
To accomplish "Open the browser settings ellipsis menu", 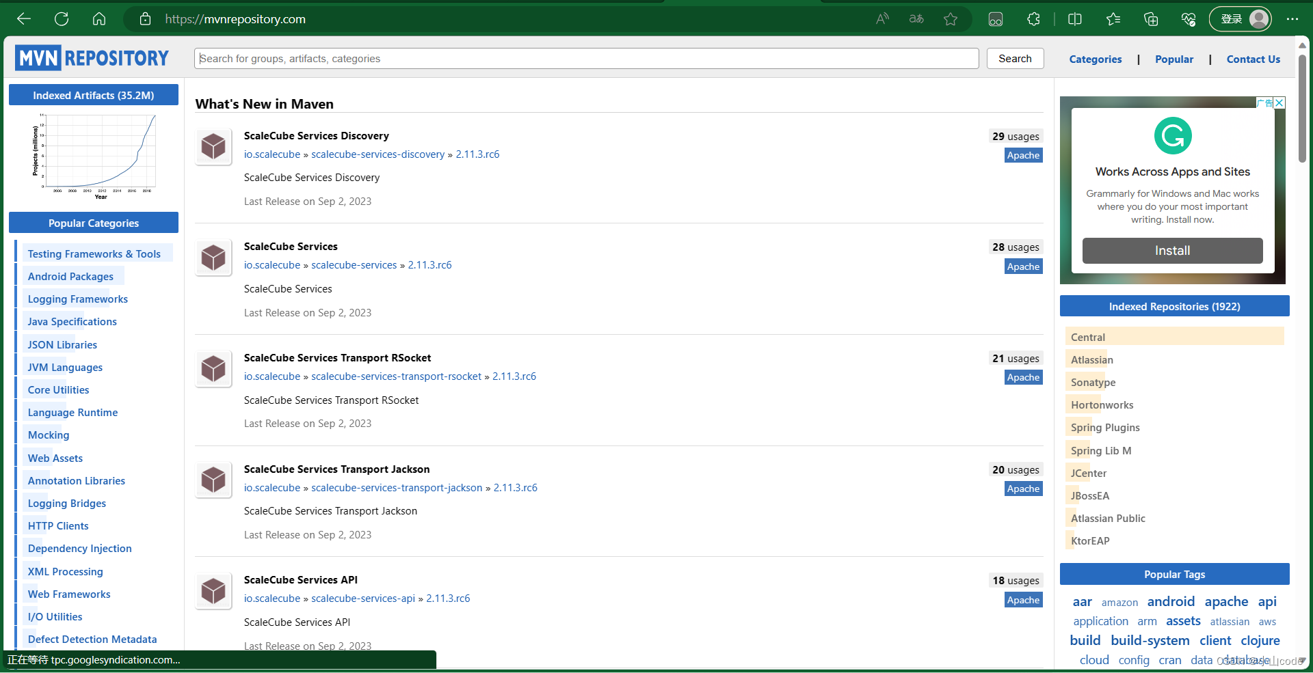I will [1292, 19].
